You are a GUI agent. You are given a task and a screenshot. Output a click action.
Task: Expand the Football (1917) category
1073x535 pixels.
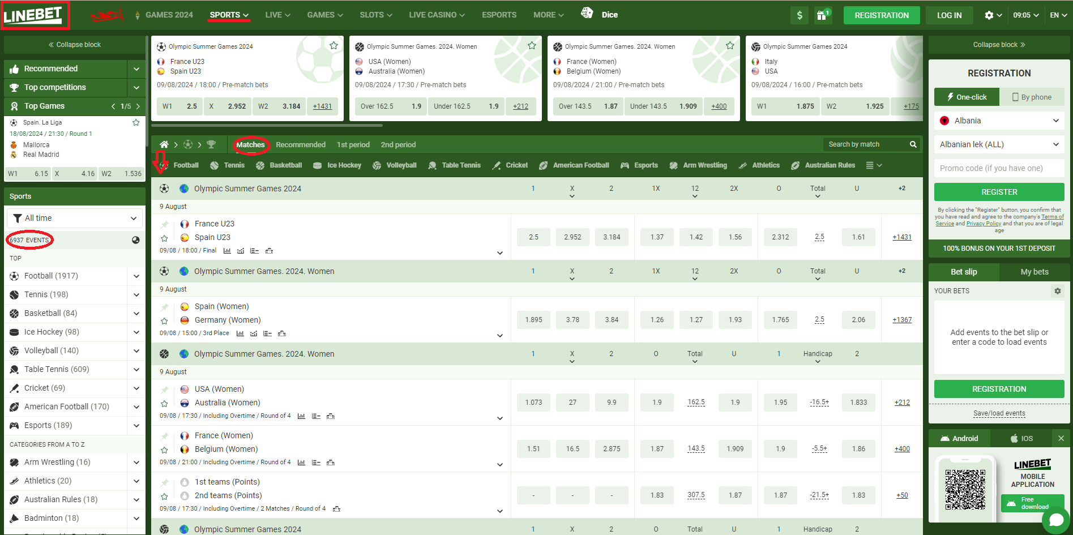(136, 276)
